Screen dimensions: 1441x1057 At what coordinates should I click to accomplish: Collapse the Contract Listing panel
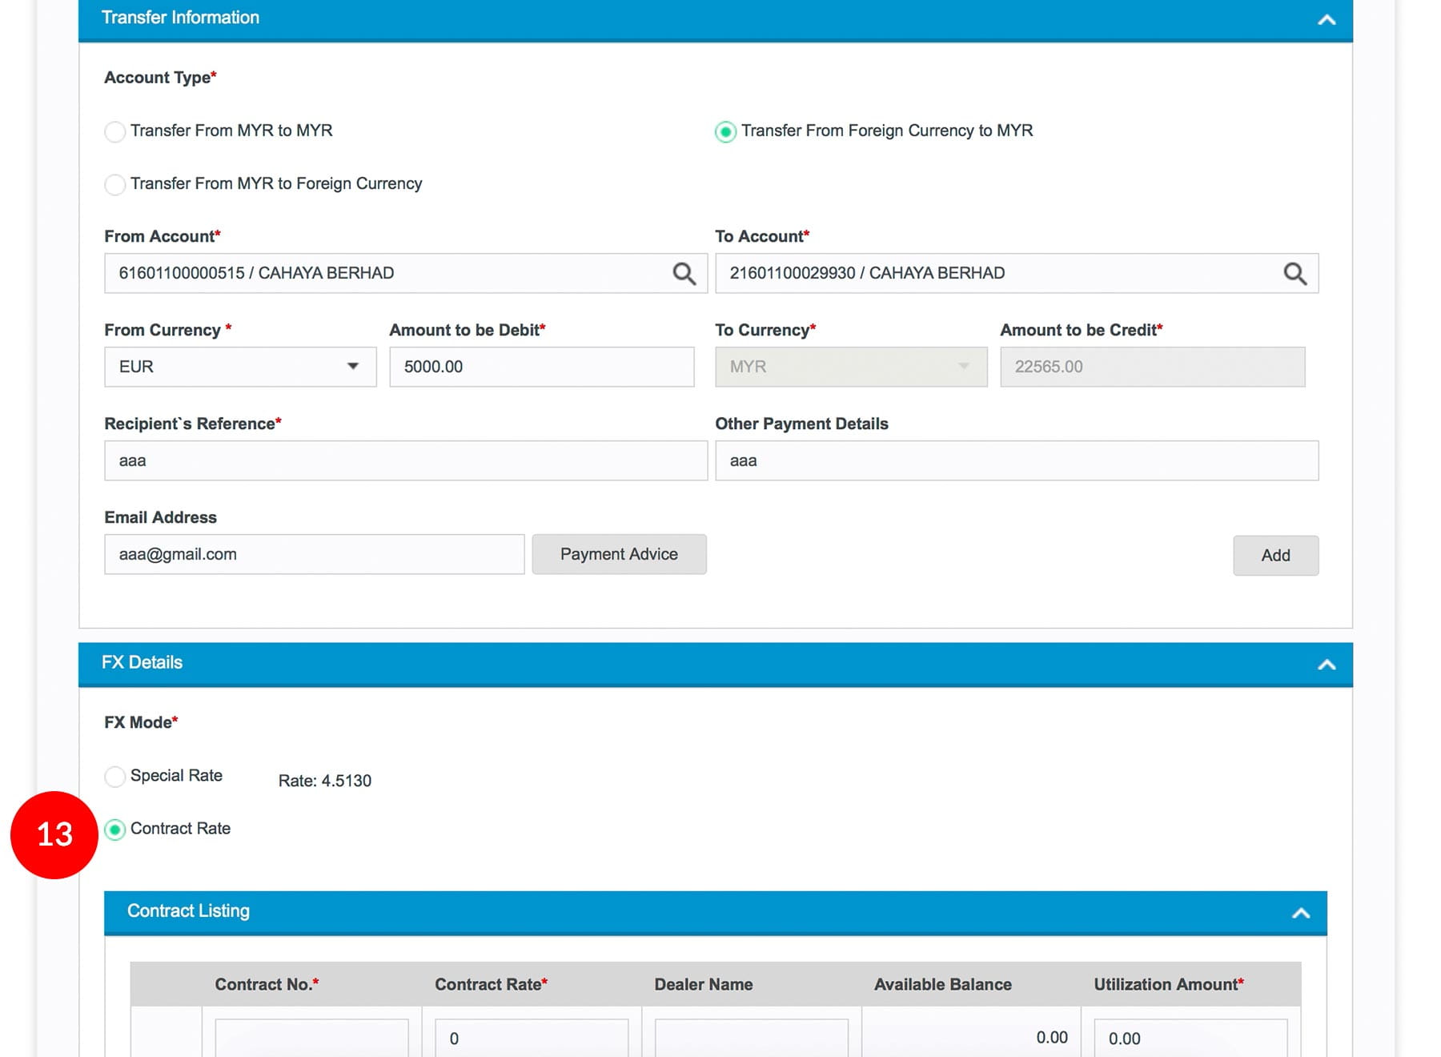[x=1300, y=913]
